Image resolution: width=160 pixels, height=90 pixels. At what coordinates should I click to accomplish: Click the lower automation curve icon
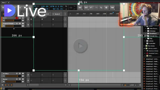coord(74,9)
